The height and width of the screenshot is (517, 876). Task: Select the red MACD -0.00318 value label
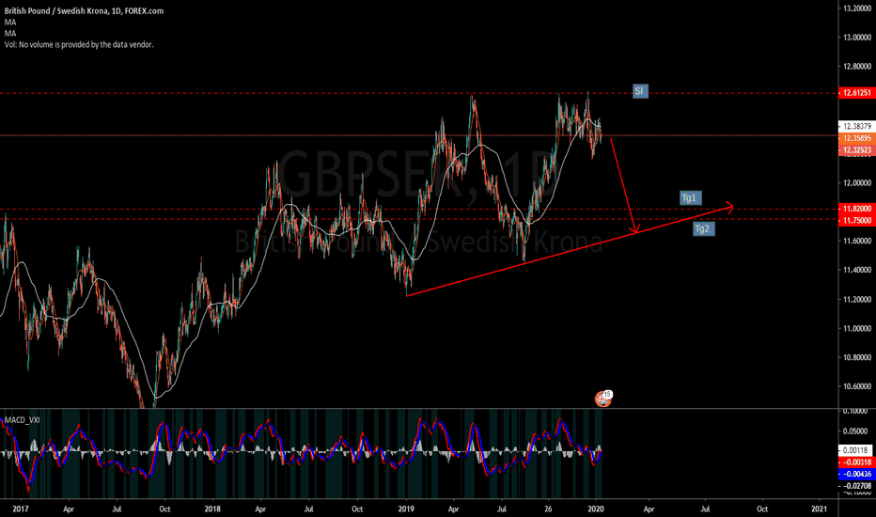coord(857,462)
